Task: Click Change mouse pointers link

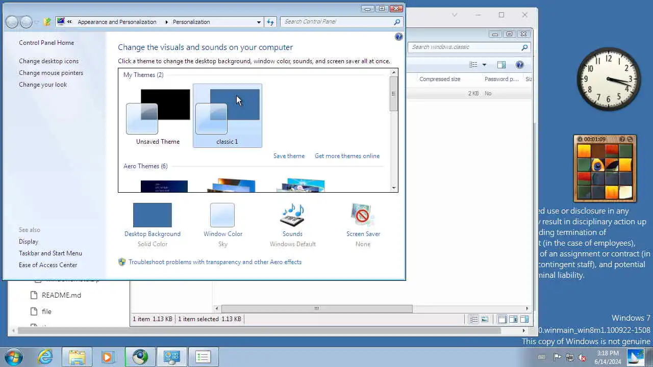Action: click(x=51, y=73)
